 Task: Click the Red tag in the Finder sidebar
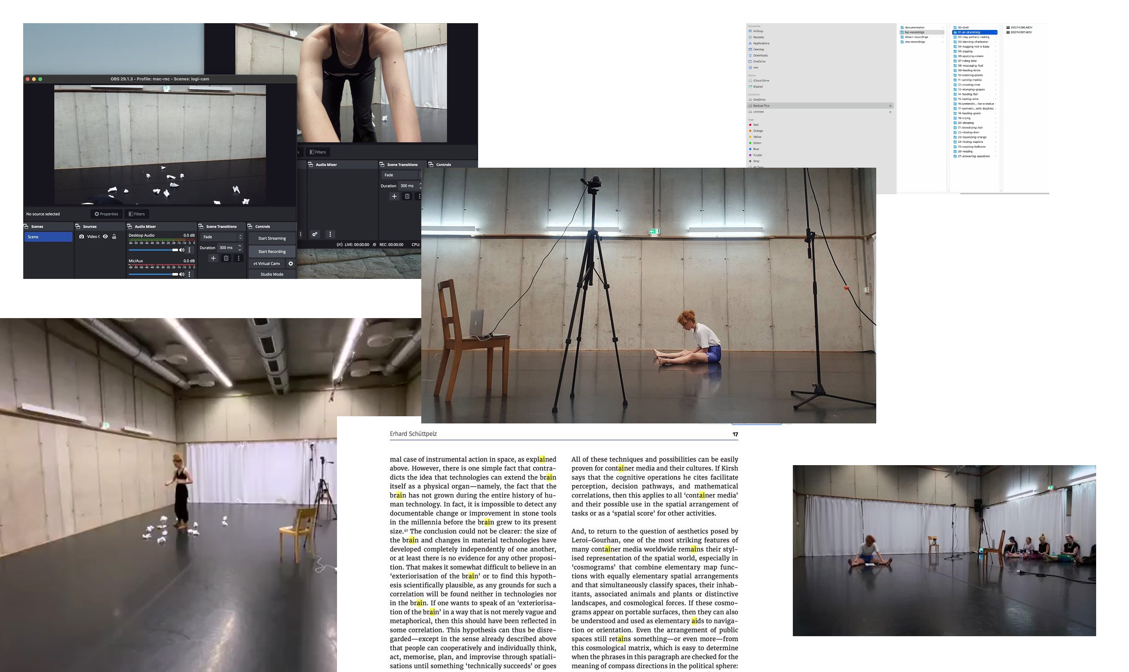coord(755,125)
